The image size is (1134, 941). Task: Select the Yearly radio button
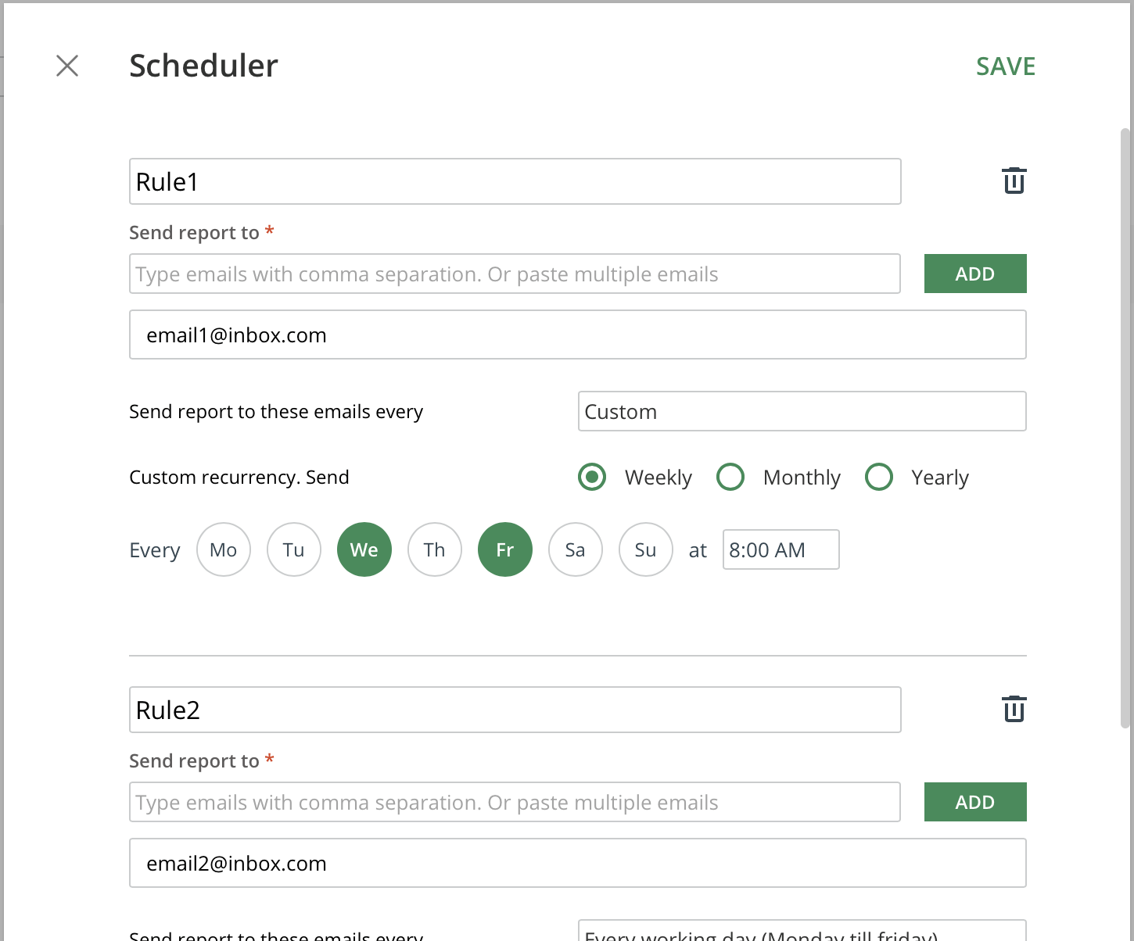pyautogui.click(x=879, y=477)
